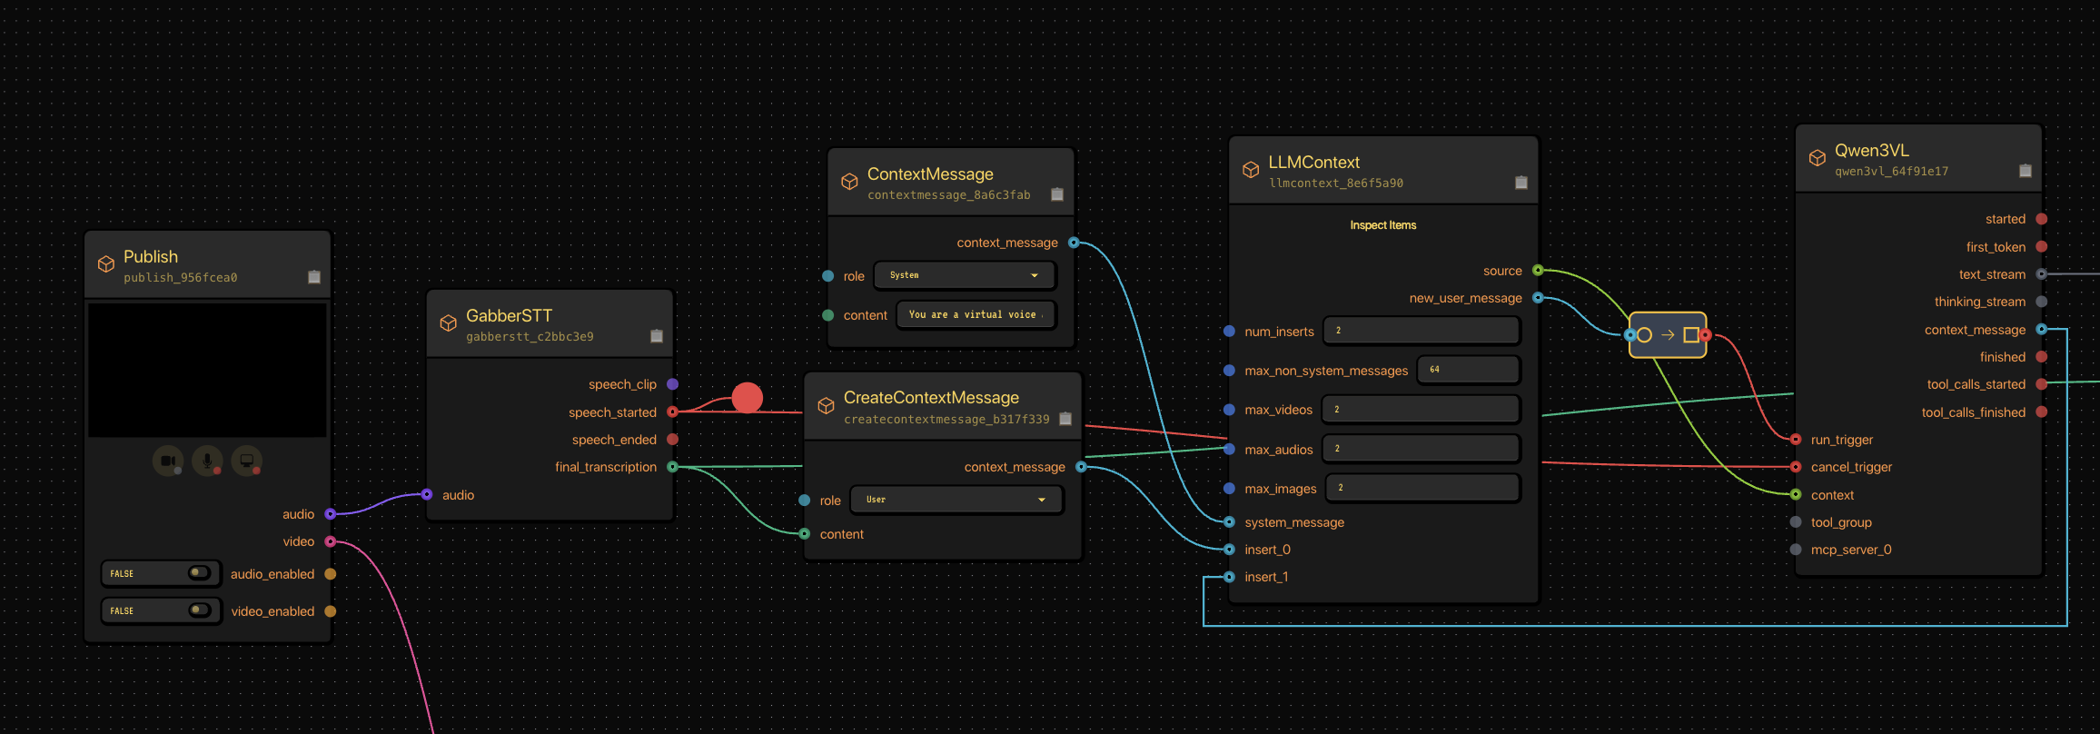Click the clipboard icon on Qwen3VL node
Screen dimensions: 2100x734
click(x=2025, y=171)
